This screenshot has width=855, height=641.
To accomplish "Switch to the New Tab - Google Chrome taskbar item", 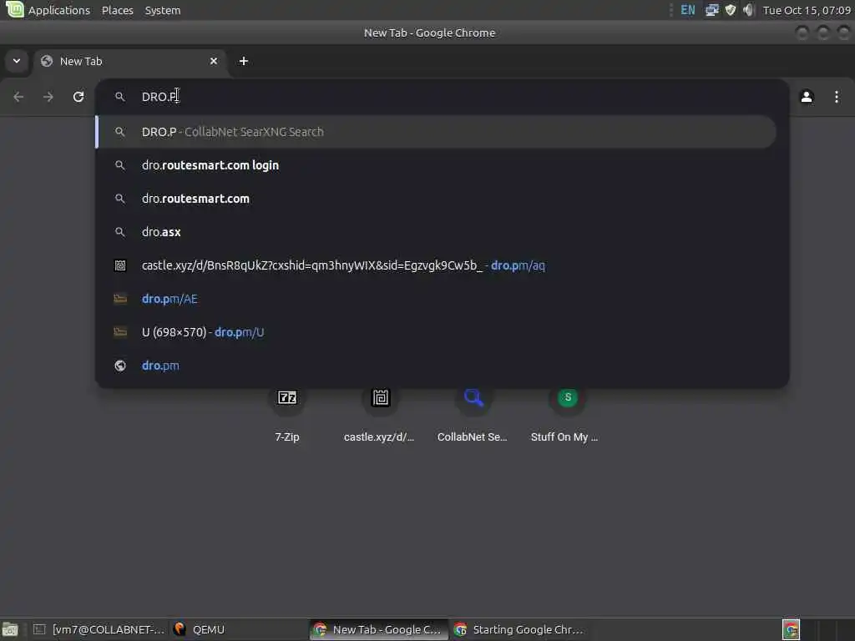I will pyautogui.click(x=378, y=629).
